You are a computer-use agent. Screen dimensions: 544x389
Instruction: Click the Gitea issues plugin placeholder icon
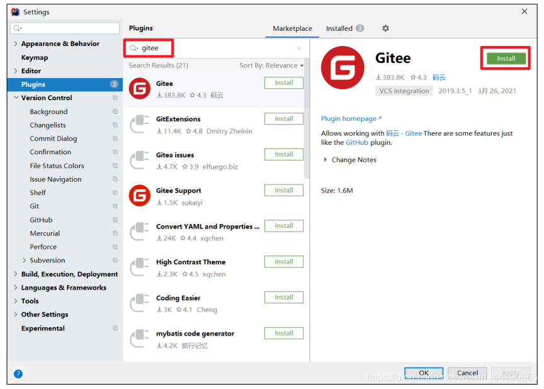[x=140, y=160]
